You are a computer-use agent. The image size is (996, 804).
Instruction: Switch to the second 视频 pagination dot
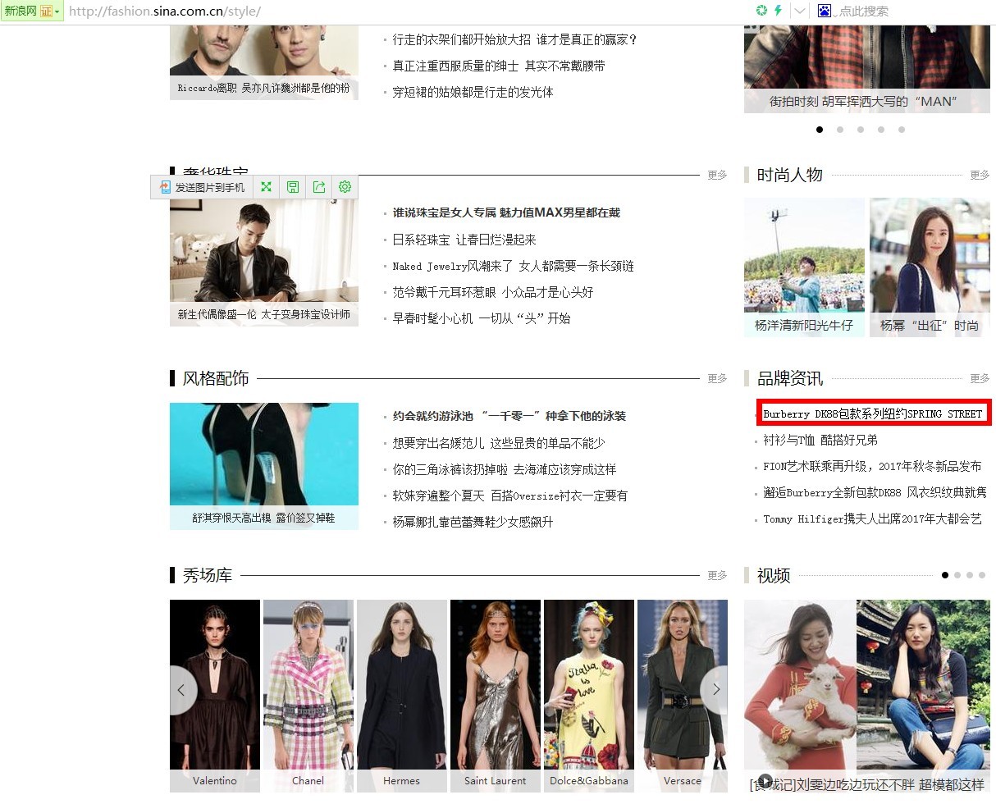point(957,575)
